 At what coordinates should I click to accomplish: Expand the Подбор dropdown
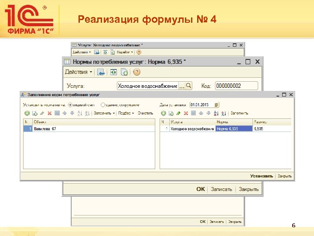tap(126, 113)
